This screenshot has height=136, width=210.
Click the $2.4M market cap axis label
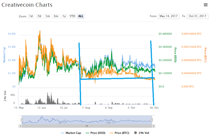12,60
